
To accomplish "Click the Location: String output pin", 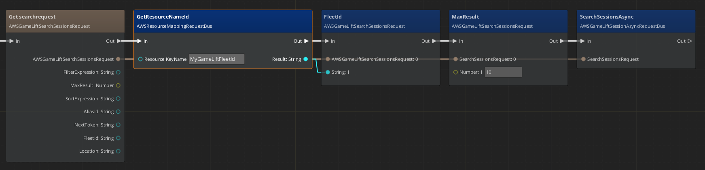I will tap(118, 151).
